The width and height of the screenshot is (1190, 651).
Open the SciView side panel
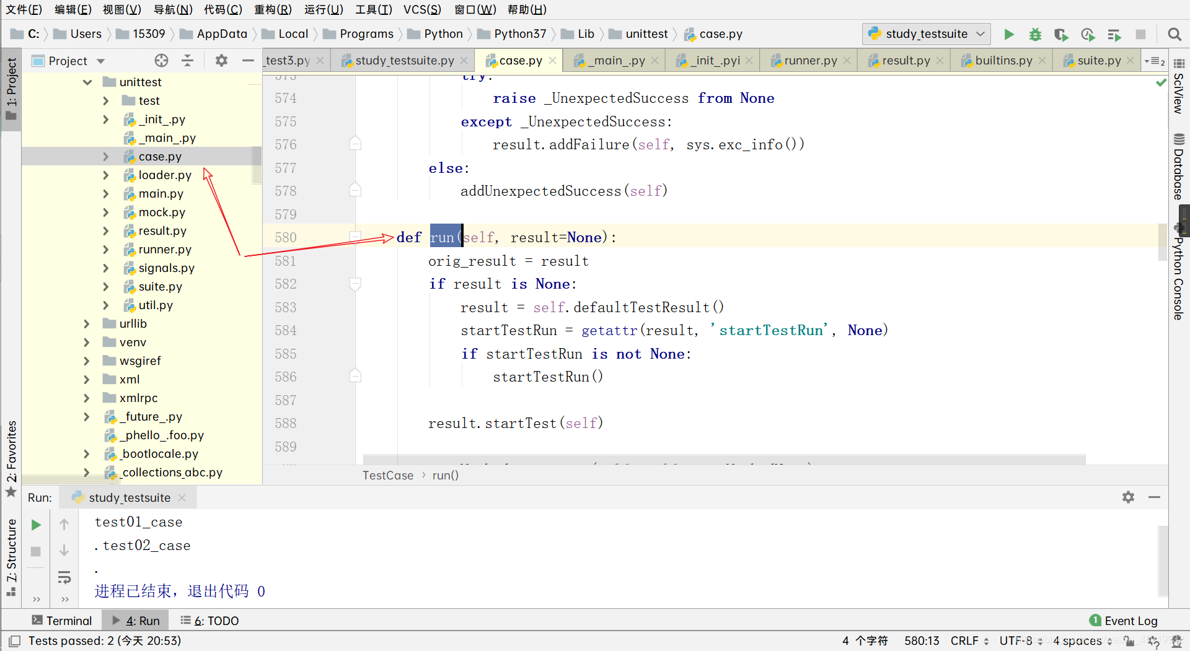tap(1179, 87)
